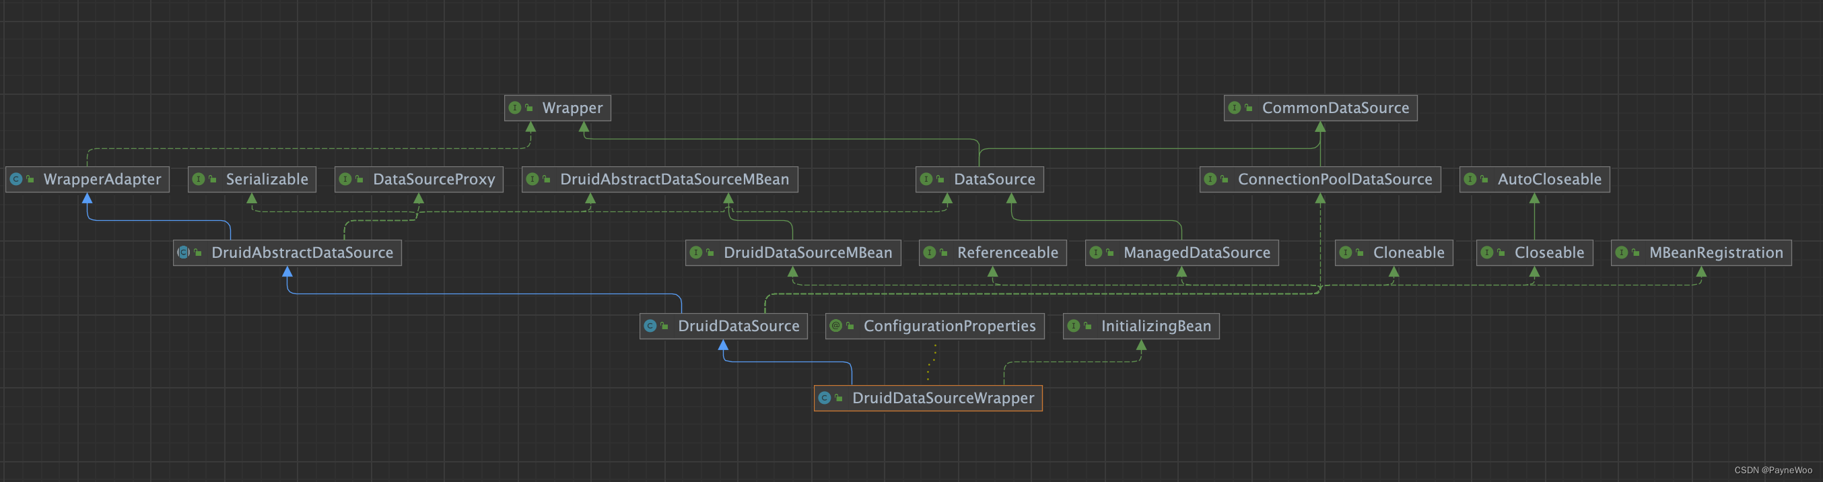This screenshot has height=482, width=1823.
Task: Click the annotation icon beside ConfigurationProperties
Action: click(x=836, y=326)
